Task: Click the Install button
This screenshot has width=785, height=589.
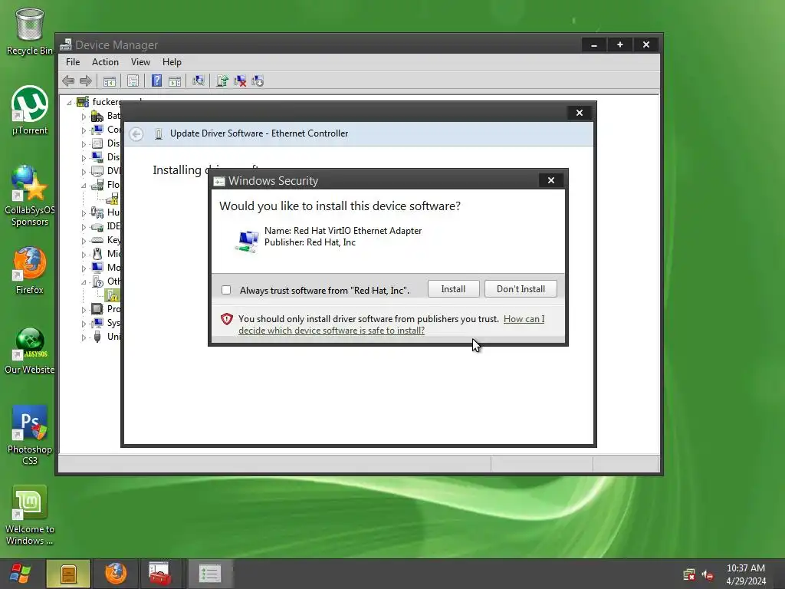Action: [453, 289]
